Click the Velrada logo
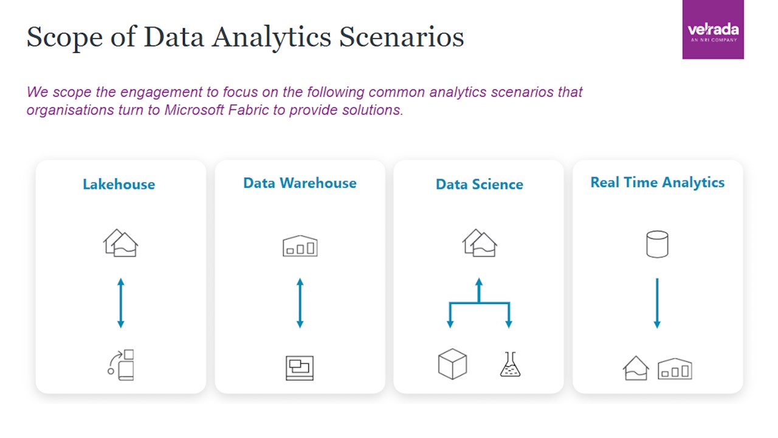 (x=713, y=30)
